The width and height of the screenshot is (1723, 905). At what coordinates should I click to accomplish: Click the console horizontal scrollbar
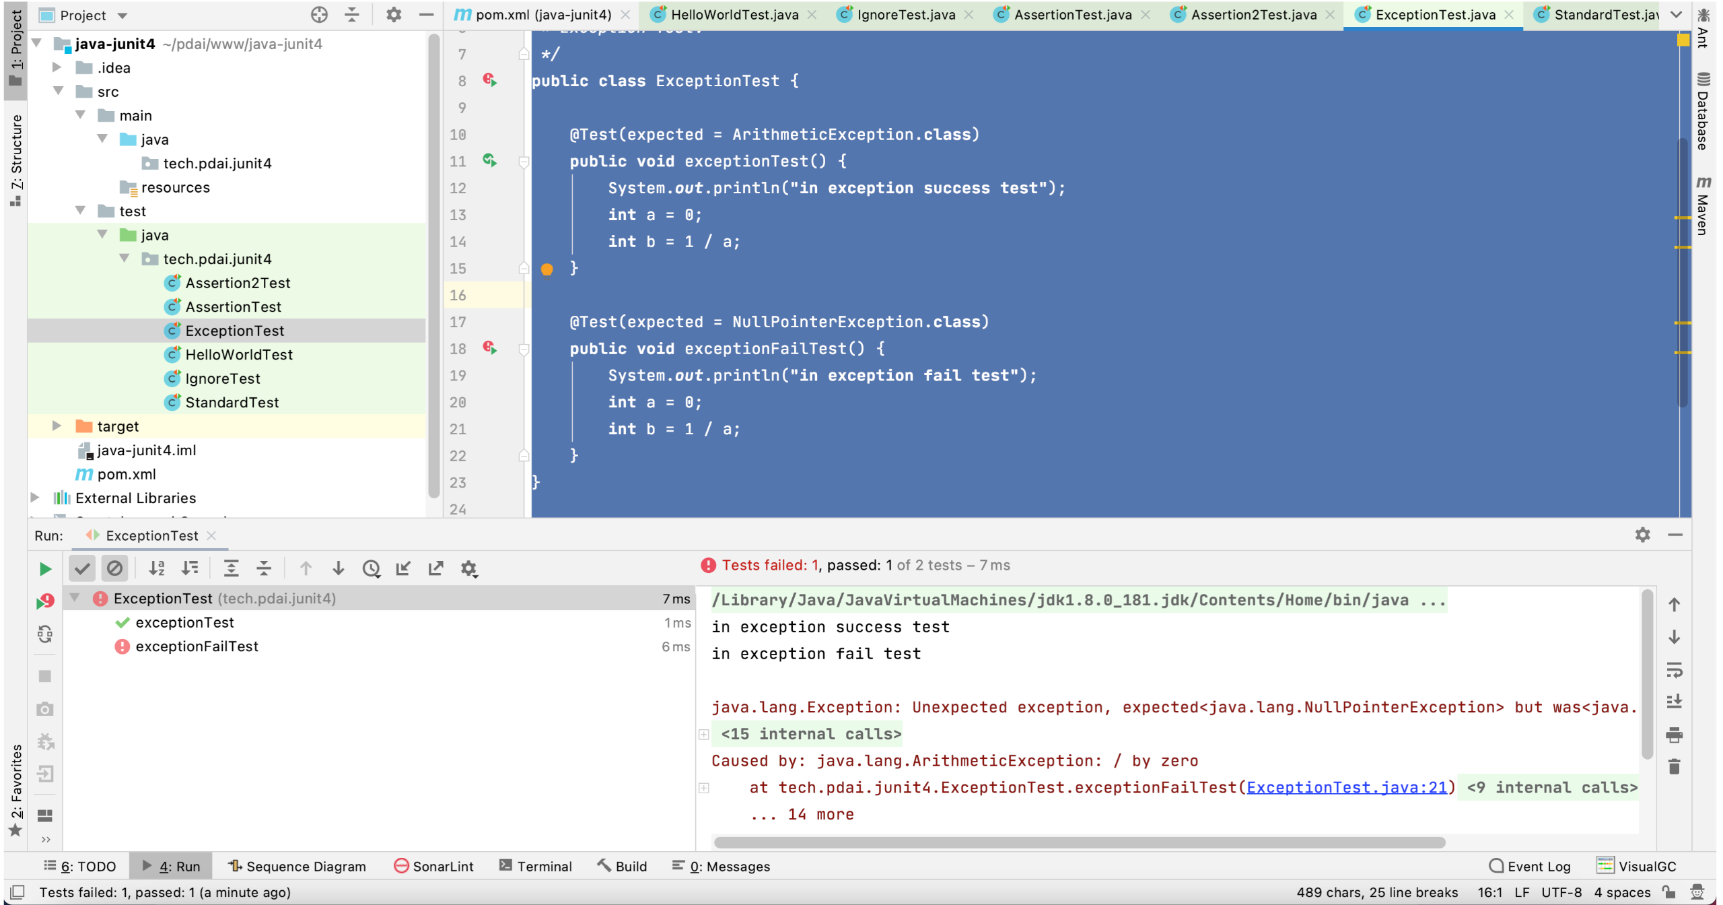coord(1080,842)
